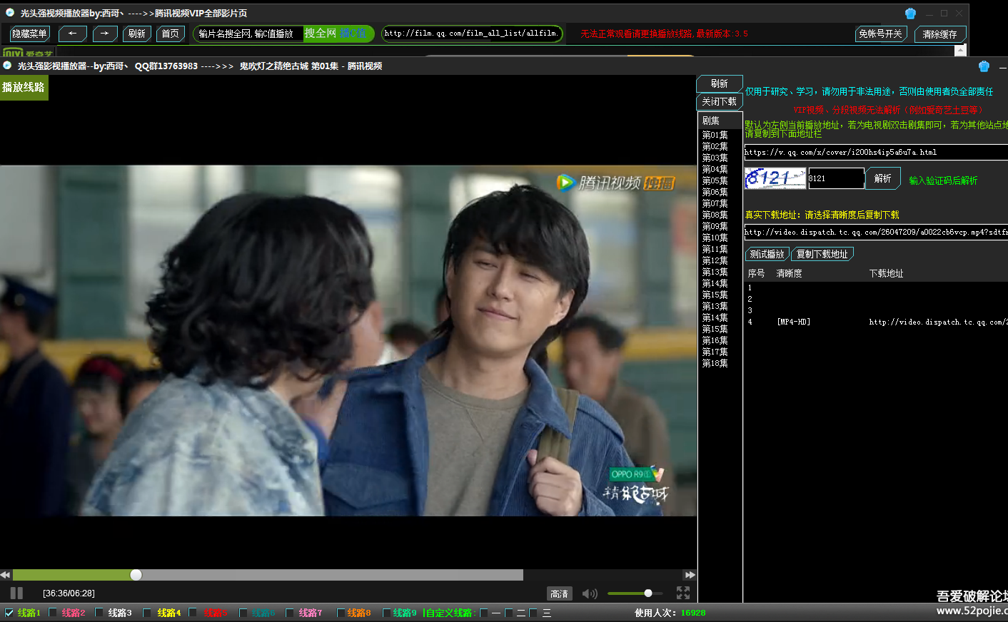Image resolution: width=1008 pixels, height=622 pixels.
Task: Click the 刷新 button in the top toolbar
Action: pos(136,34)
